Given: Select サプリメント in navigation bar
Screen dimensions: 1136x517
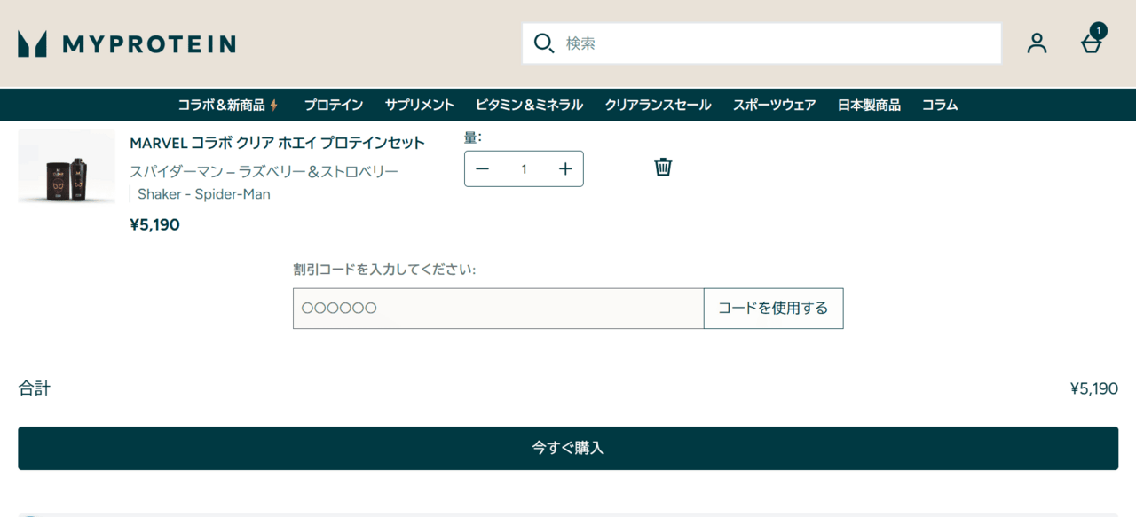Looking at the screenshot, I should tap(419, 105).
